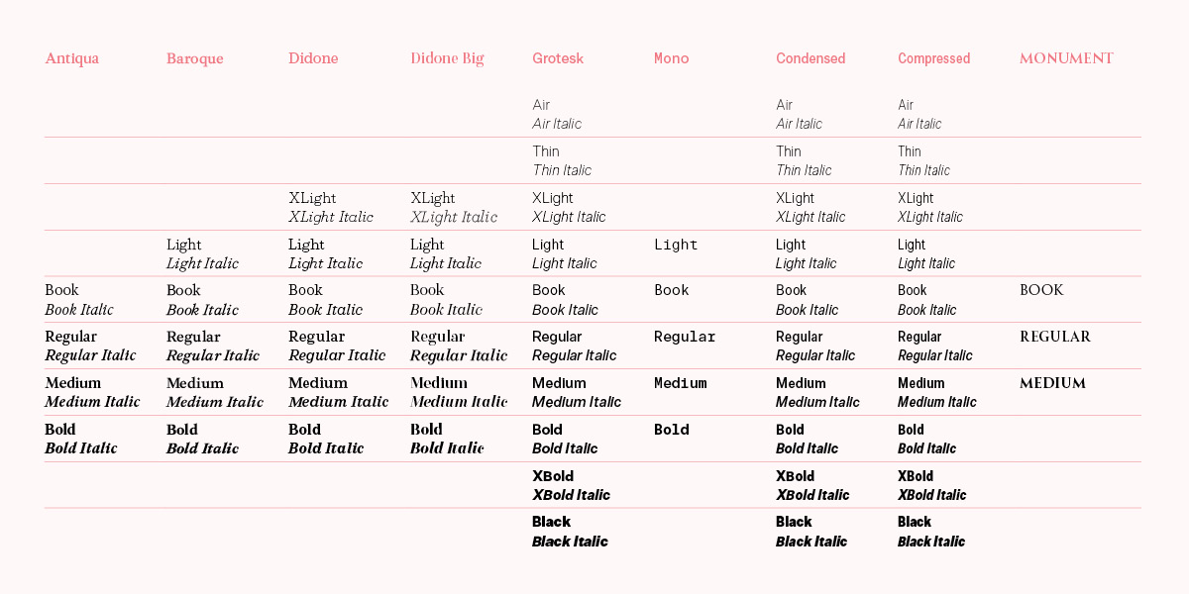
Task: Select Black weight under Condensed
Action: point(794,522)
